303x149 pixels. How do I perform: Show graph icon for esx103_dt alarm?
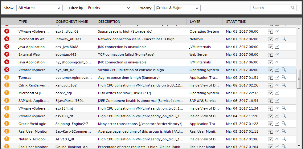pyautogui.click(x=277, y=116)
